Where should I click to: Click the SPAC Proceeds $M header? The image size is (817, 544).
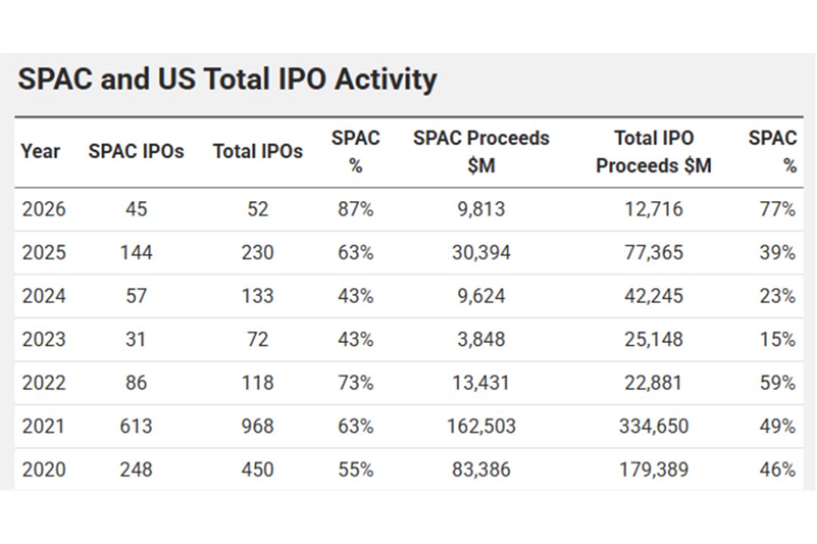coord(481,151)
